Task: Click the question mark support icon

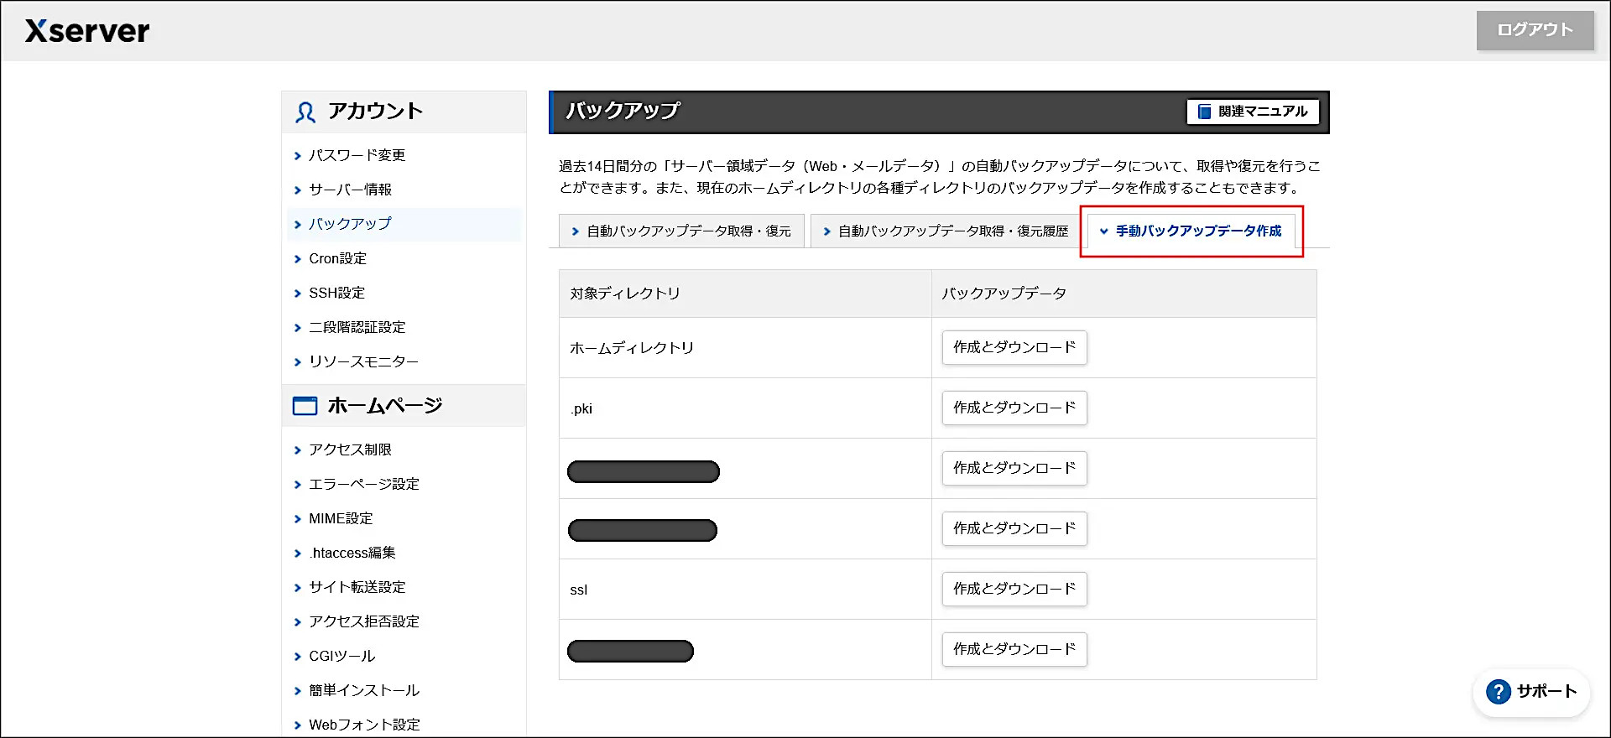Action: tap(1498, 692)
